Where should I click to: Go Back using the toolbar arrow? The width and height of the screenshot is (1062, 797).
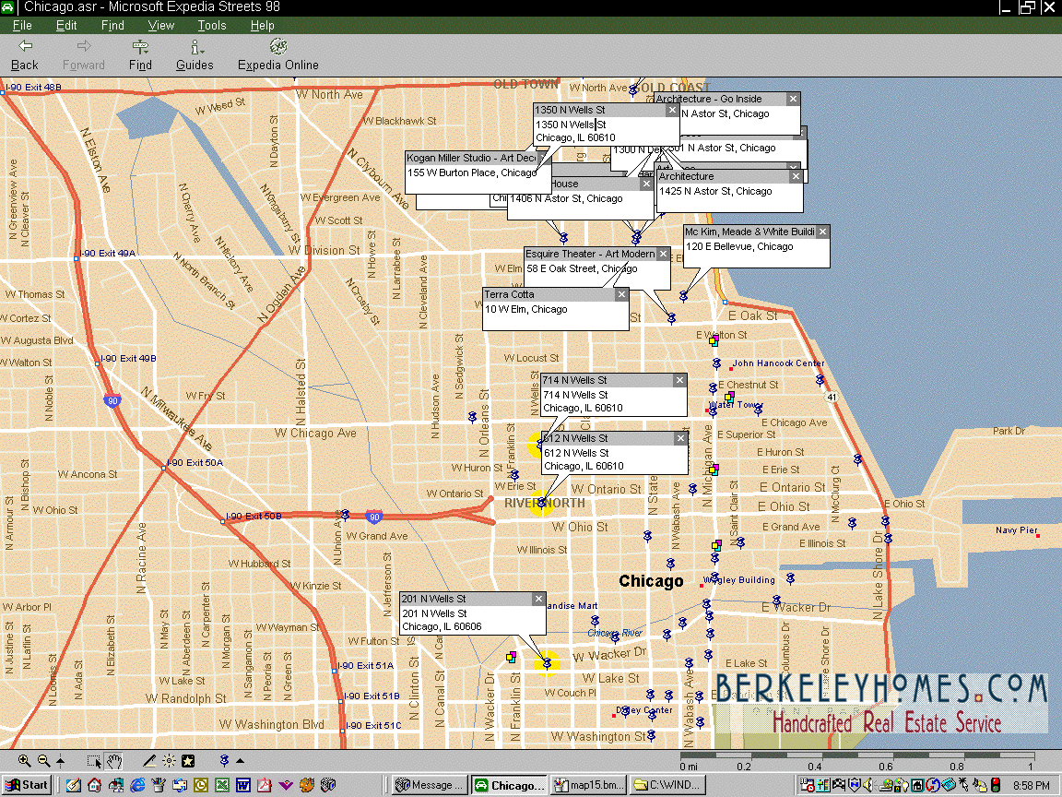(x=25, y=54)
